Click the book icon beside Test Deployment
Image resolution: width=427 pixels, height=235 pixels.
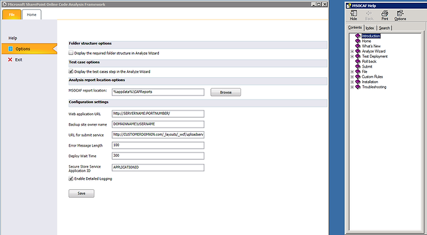point(358,56)
